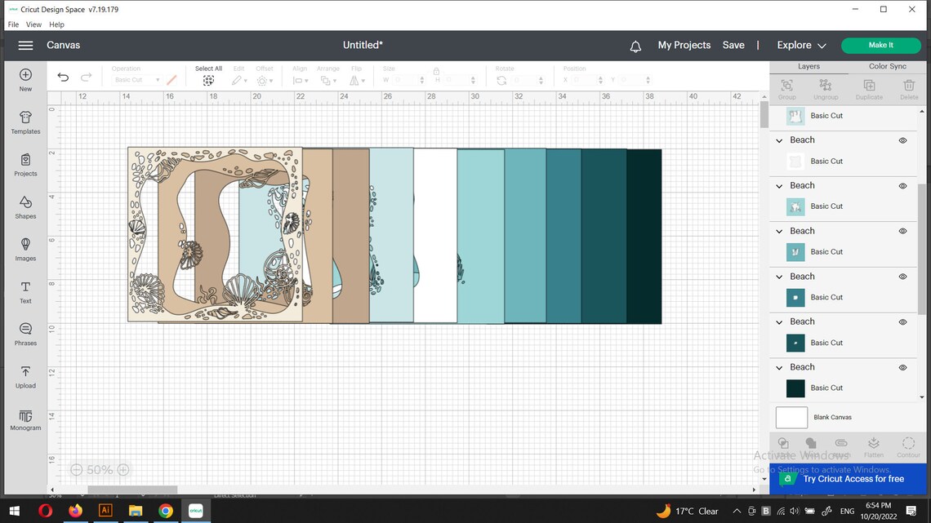The width and height of the screenshot is (931, 523).
Task: Hide the Beach layer with the near-white swatch
Action: (902, 140)
